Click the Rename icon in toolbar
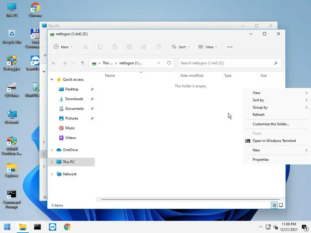The height and width of the screenshot is (233, 311). click(129, 47)
